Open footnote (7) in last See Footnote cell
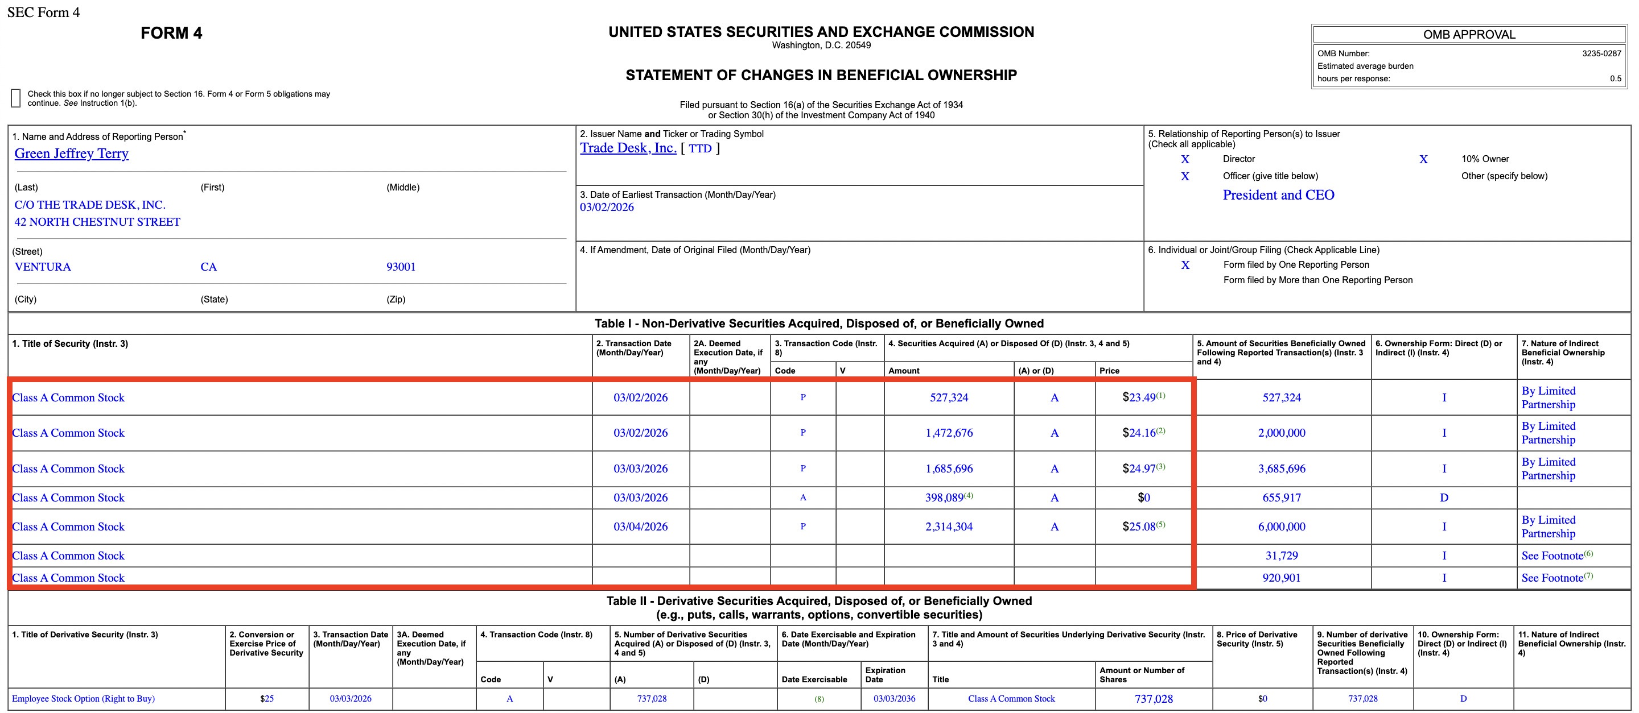Image resolution: width=1639 pixels, height=713 pixels. coord(1588,576)
